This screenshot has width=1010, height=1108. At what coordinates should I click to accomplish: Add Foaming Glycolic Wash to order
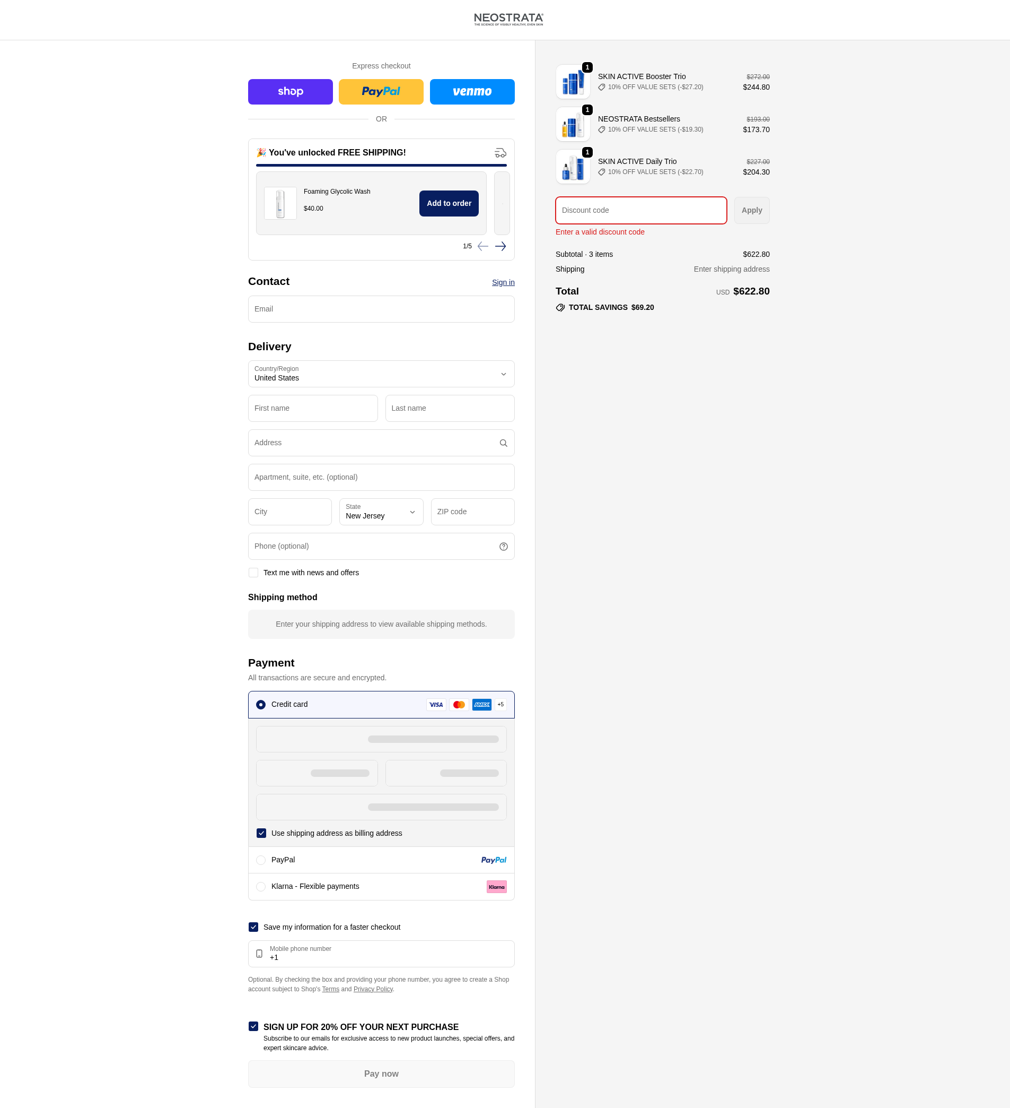(x=449, y=203)
